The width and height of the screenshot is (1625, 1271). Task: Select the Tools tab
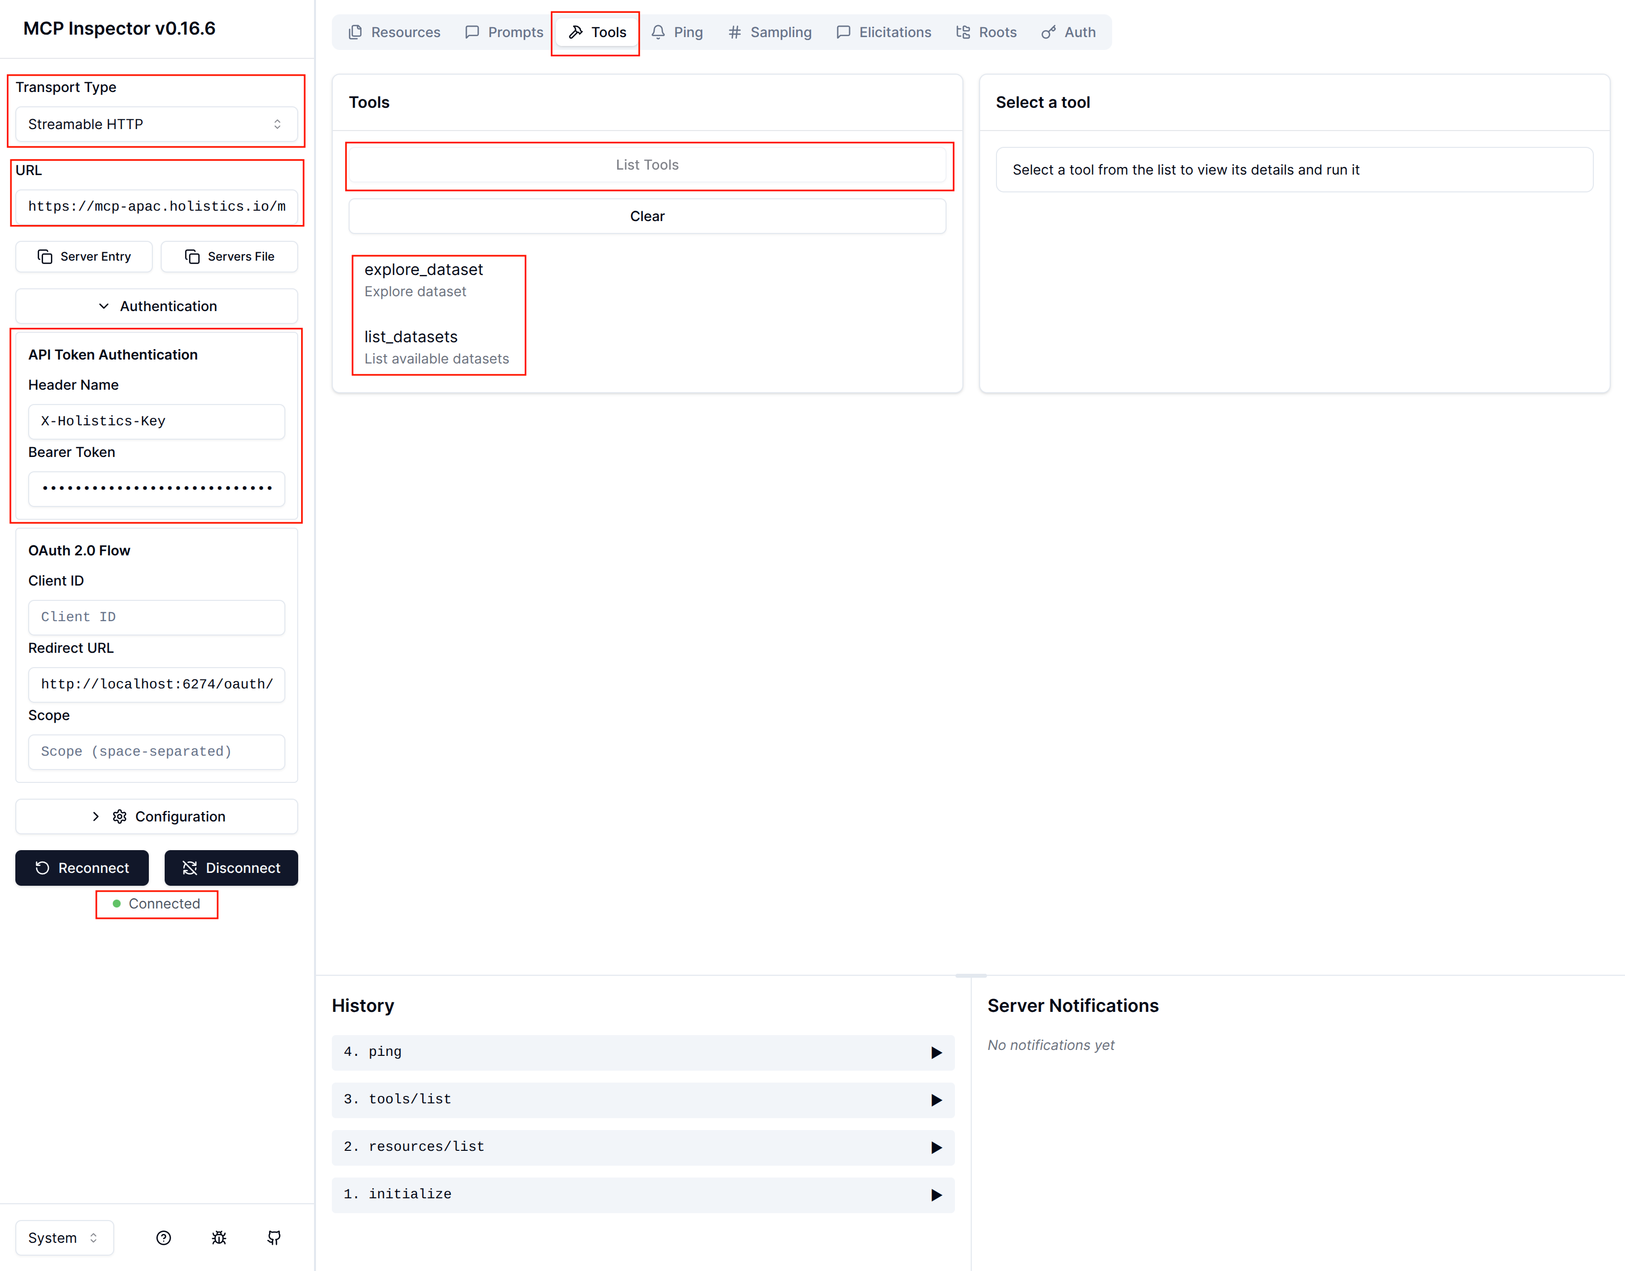click(597, 32)
